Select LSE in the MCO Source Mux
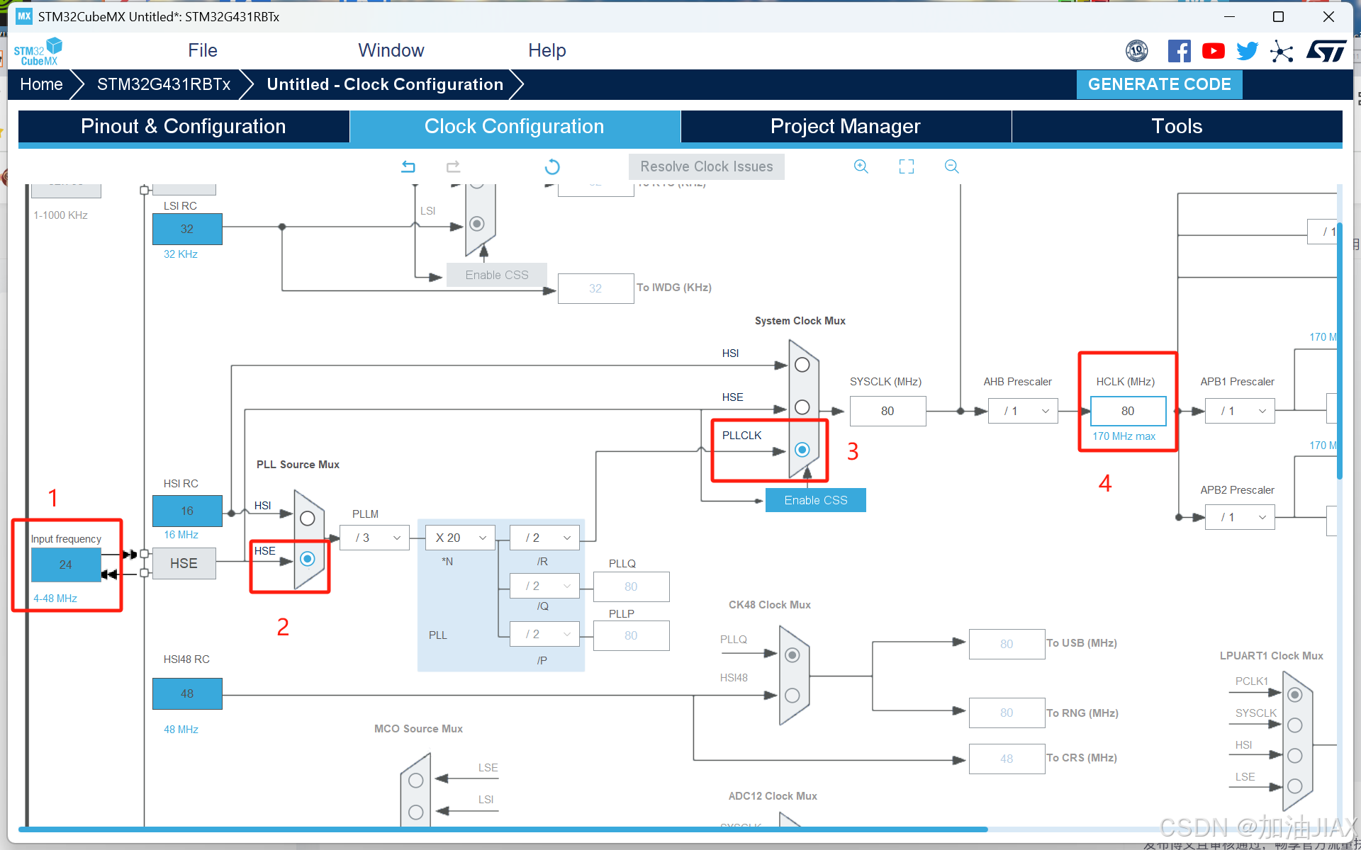Image resolution: width=1361 pixels, height=850 pixels. [x=416, y=781]
